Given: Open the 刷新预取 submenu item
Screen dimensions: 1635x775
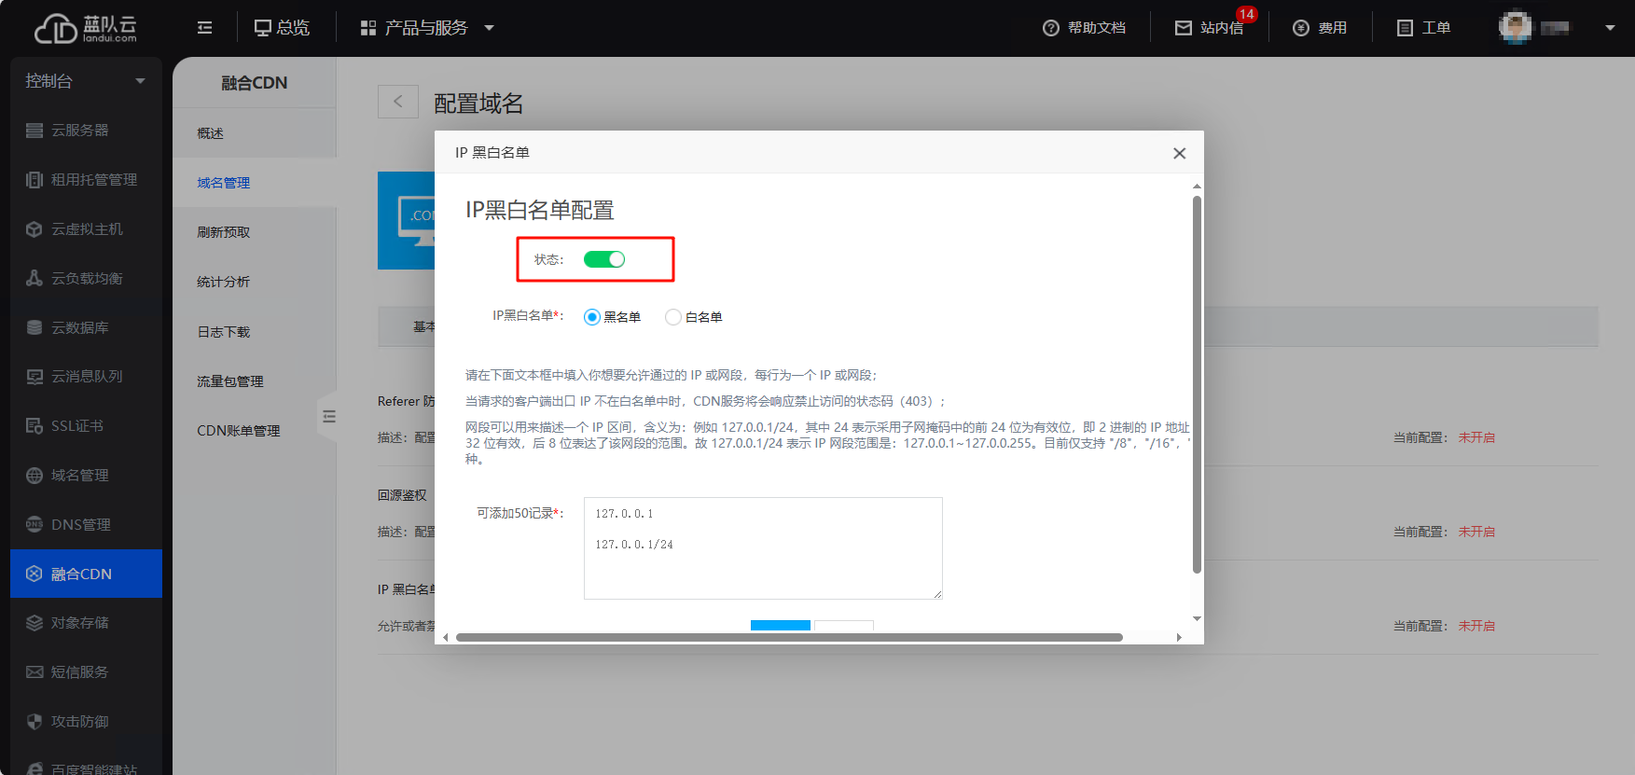Looking at the screenshot, I should 254,232.
